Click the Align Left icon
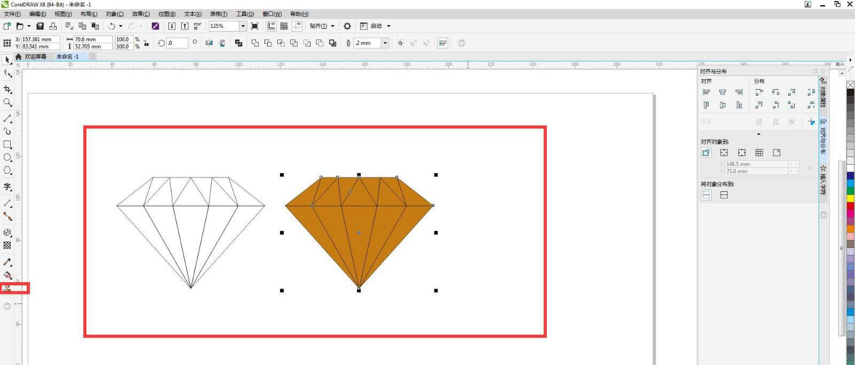The width and height of the screenshot is (855, 365). (706, 92)
